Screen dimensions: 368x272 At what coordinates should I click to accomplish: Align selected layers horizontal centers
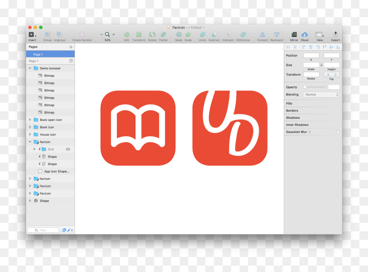point(311,47)
